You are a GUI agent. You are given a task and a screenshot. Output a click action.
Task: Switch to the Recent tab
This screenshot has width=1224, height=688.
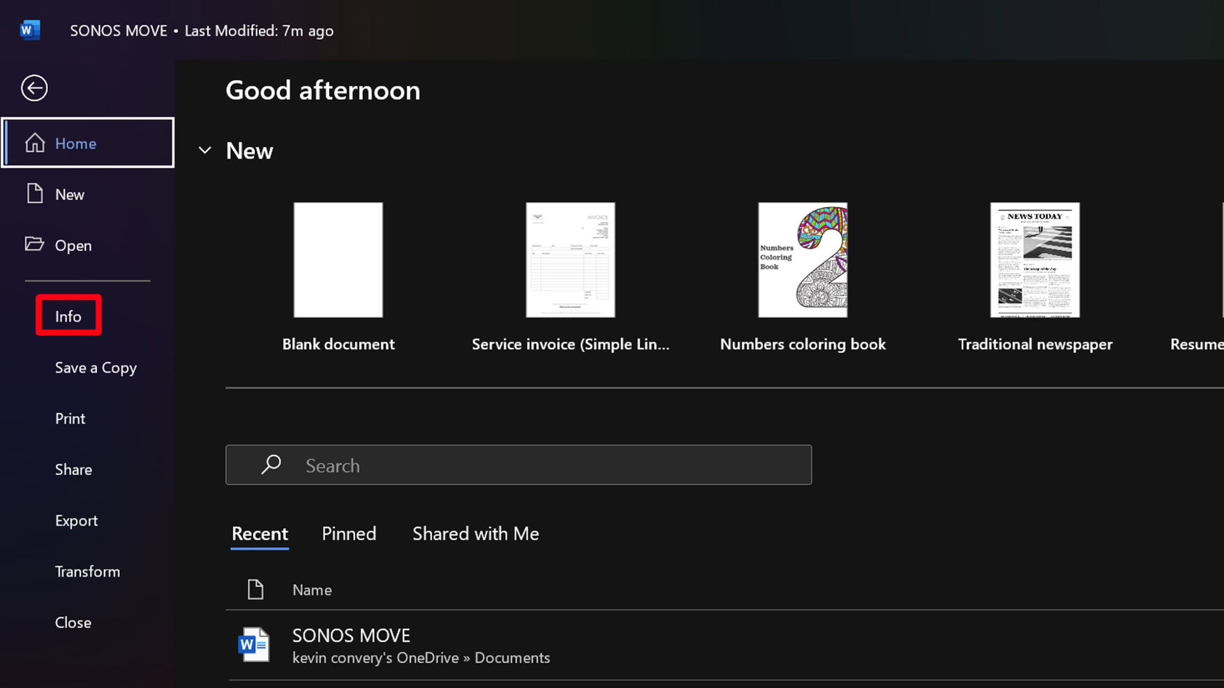(259, 534)
